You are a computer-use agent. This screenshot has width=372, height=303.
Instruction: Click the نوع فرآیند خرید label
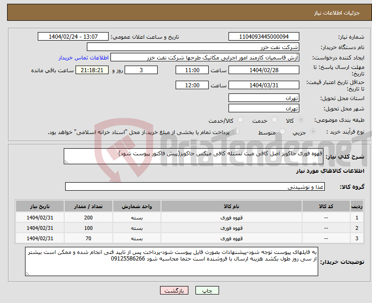tap(345, 132)
